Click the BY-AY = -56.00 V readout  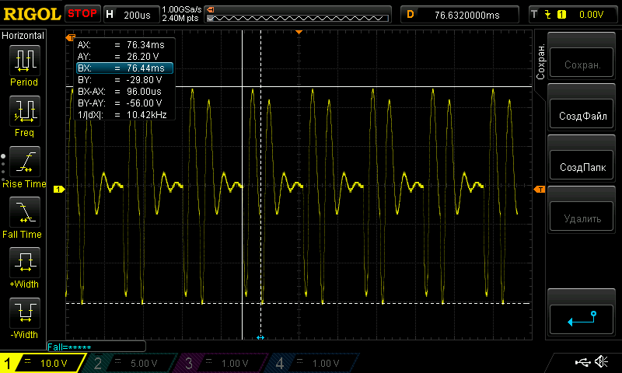[120, 103]
